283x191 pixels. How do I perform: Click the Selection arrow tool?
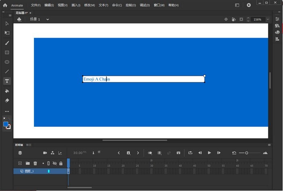[7, 23]
